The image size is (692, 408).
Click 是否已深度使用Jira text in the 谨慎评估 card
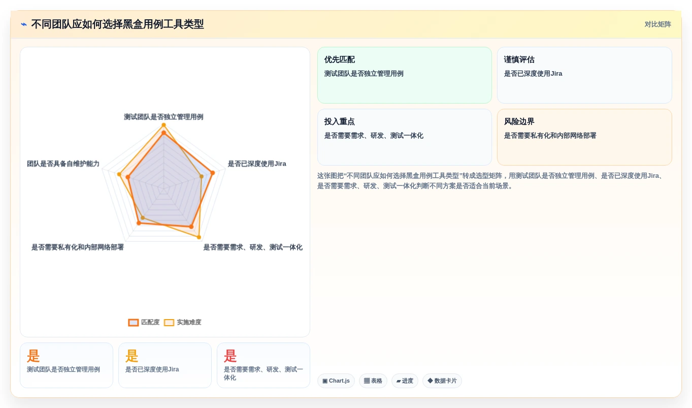[533, 74]
